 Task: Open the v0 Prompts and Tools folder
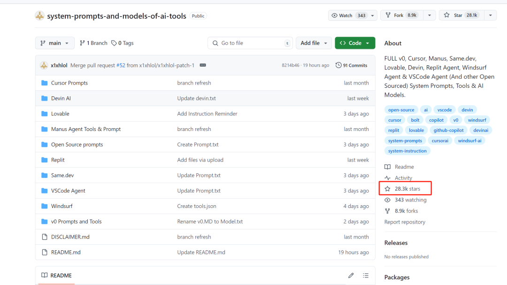[x=77, y=222]
